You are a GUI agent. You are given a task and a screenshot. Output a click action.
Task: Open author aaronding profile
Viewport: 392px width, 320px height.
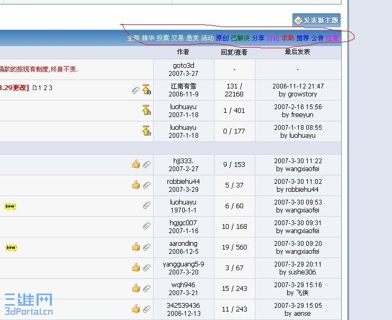point(183,244)
